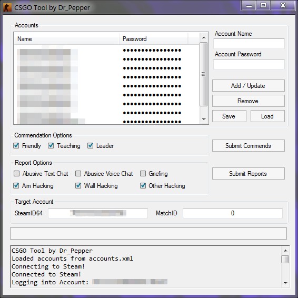The height and width of the screenshot is (298, 298).
Task: Select the Password column header
Action: point(154,39)
